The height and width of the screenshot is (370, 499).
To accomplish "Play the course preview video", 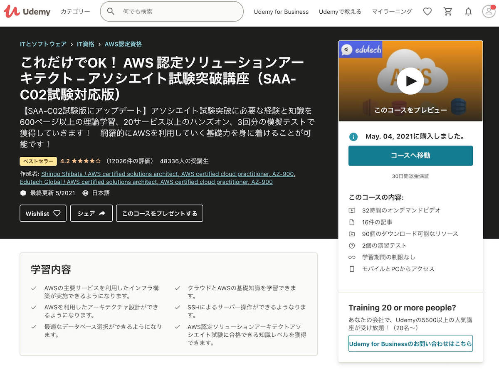I will click(410, 81).
